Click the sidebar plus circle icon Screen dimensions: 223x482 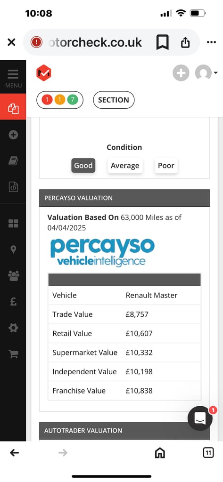[13, 135]
